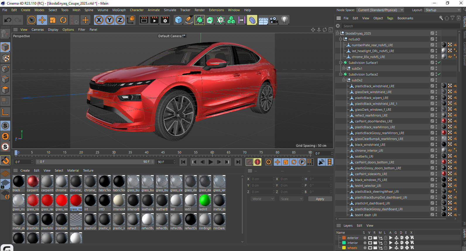This screenshot has width=466, height=251.
Task: Open Layers panel Edit menu
Action: coord(359,226)
